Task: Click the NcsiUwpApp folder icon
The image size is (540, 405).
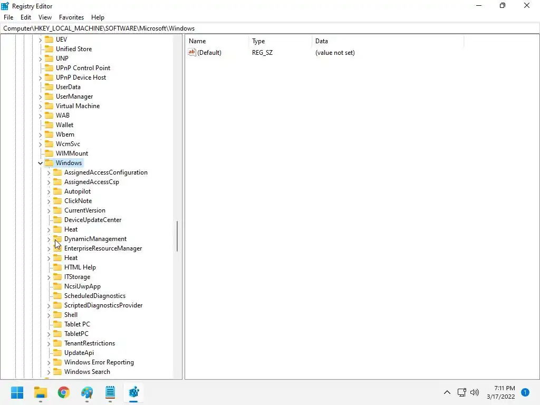Action: click(x=57, y=286)
